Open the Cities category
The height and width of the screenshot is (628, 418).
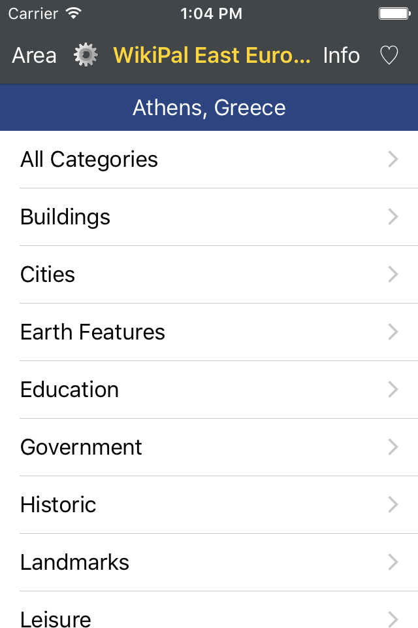tap(209, 274)
